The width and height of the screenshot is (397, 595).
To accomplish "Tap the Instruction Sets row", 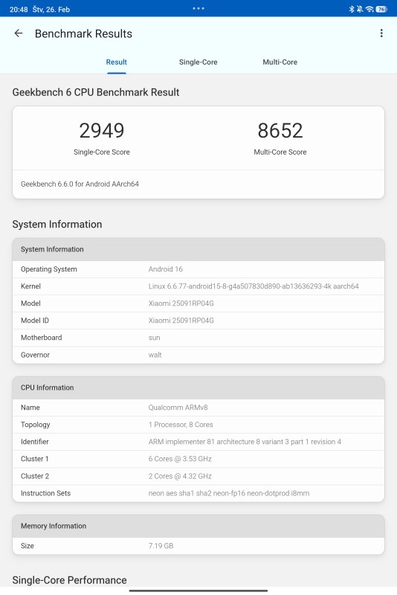I will 198,493.
